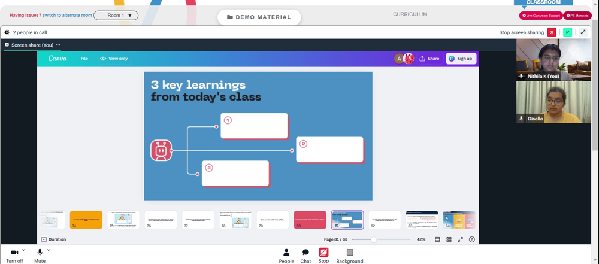Click the 42% zoom percentage
599x264 pixels.
[421, 239]
